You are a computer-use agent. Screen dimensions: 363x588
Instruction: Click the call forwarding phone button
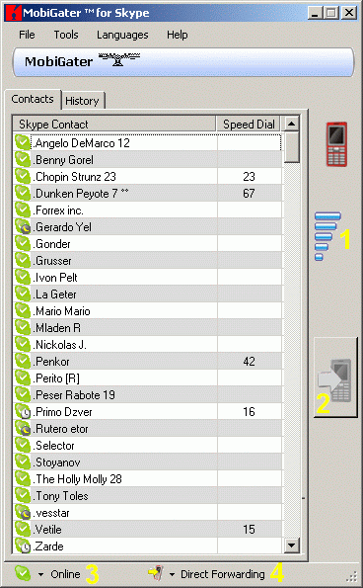[x=335, y=378]
